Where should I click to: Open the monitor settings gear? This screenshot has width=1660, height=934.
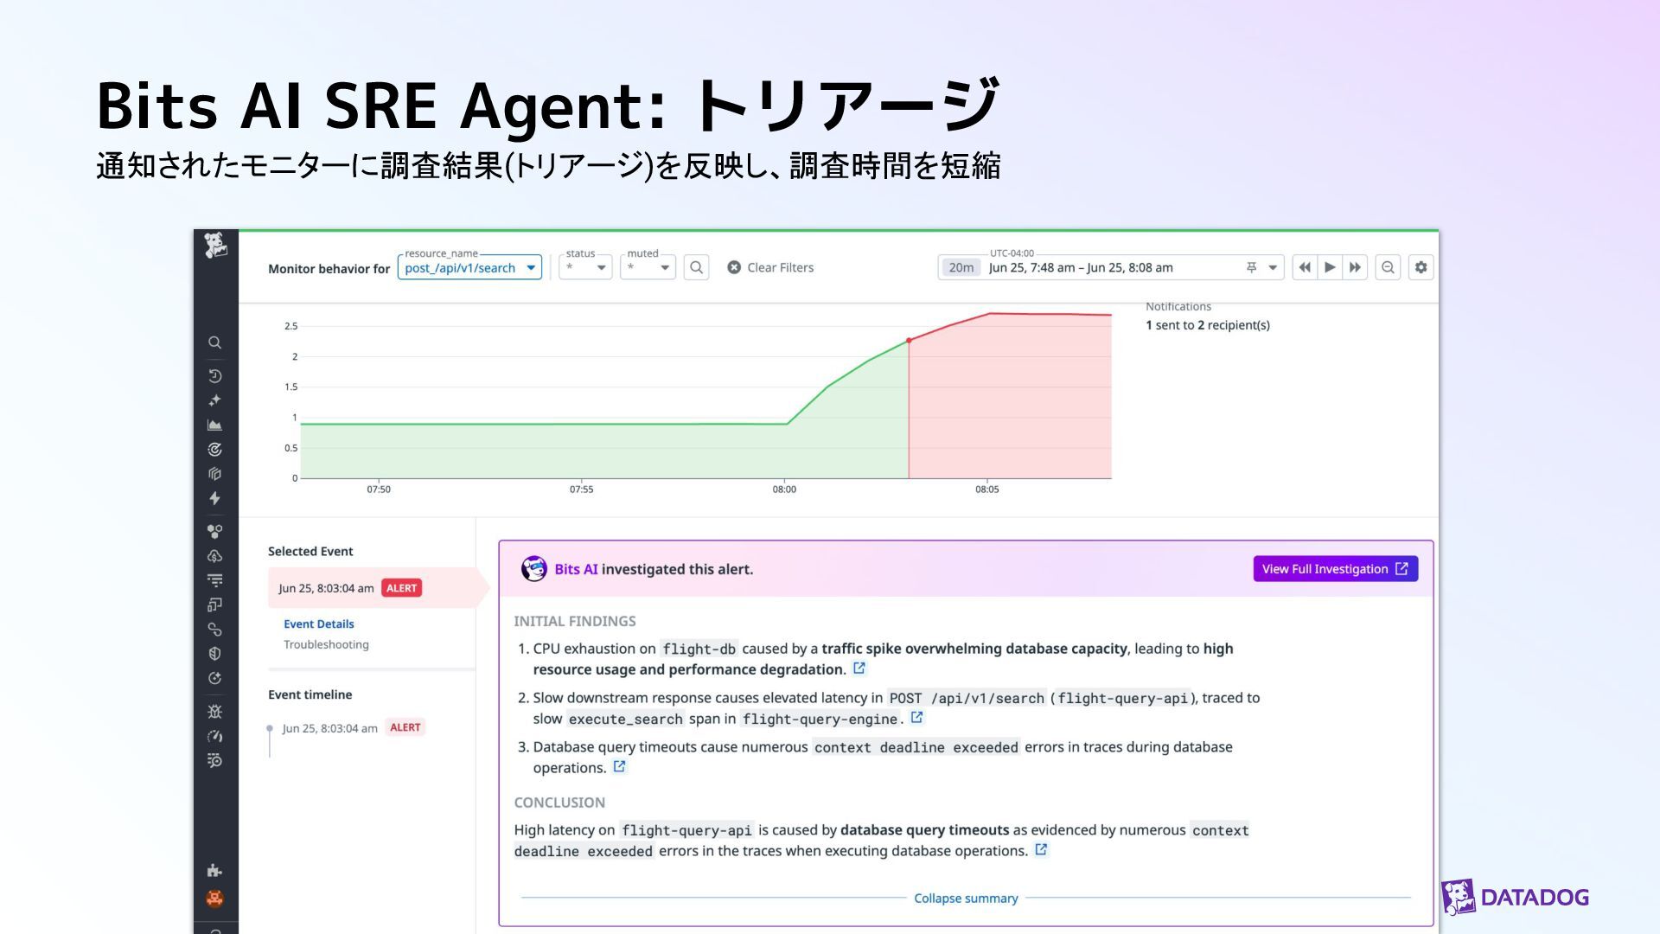pos(1421,267)
